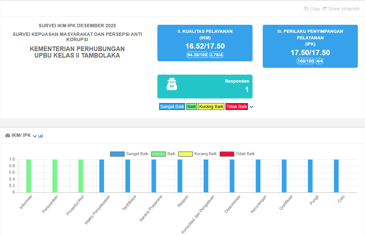Viewport: 365px width, 235px height.
Task: Open Share Infografis
Action: point(344,9)
